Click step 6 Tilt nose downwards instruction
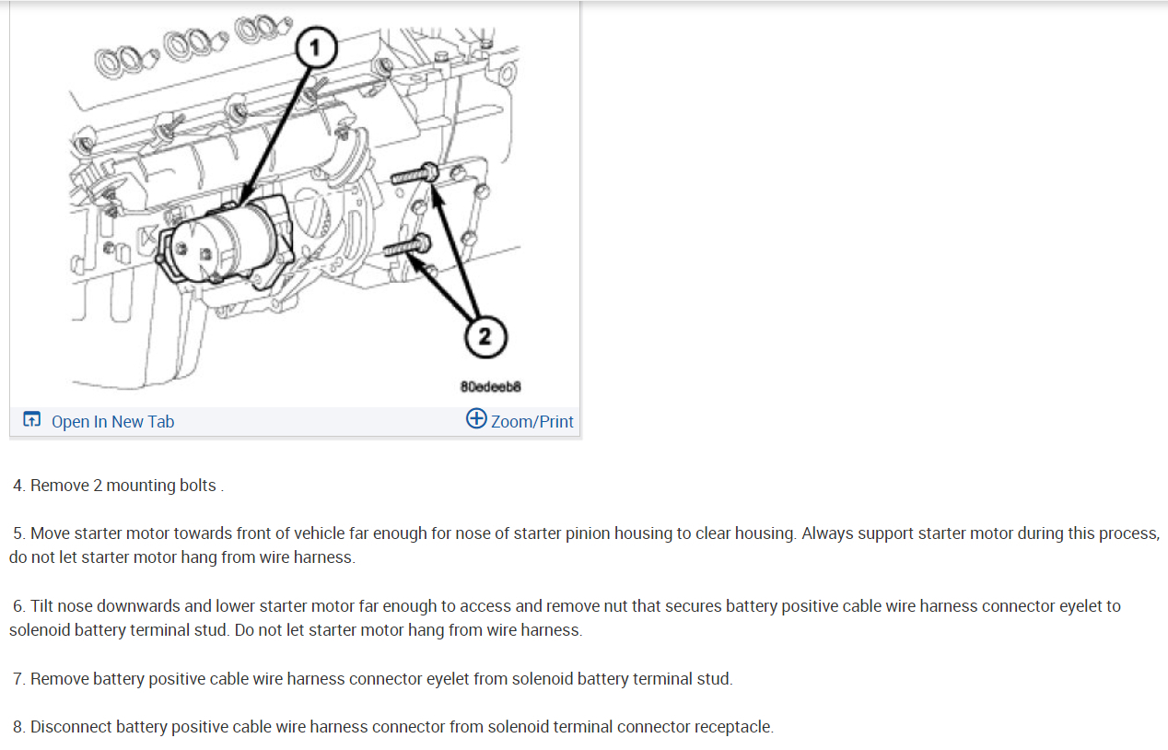Viewport: 1168px width, 750px height. pyautogui.click(x=566, y=618)
